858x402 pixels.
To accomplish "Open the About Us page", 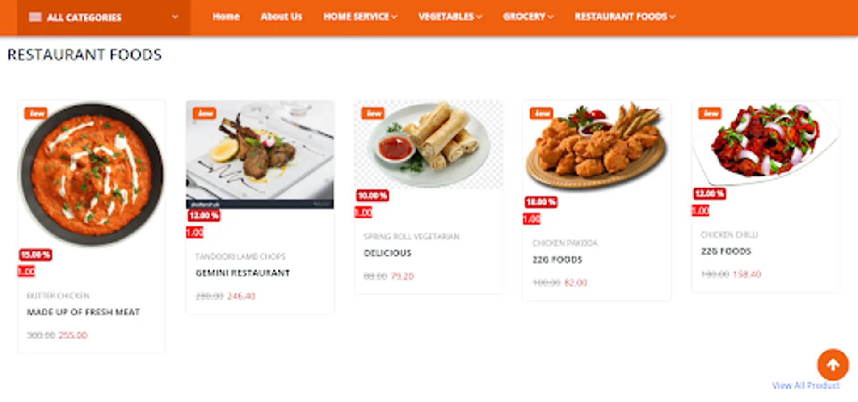I will click(281, 17).
